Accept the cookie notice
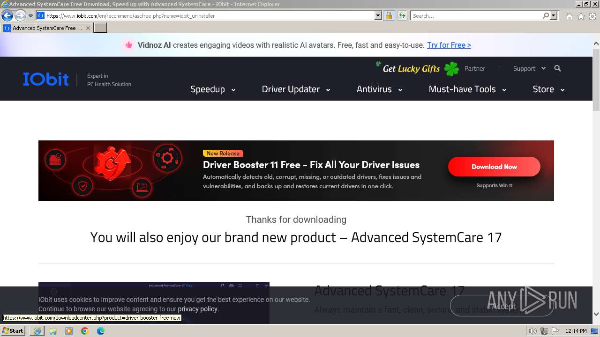The width and height of the screenshot is (600, 337). pyautogui.click(x=502, y=306)
